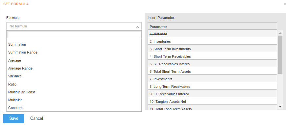Insert the Inventories parameter
The height and width of the screenshot is (126, 288).
click(x=212, y=41)
